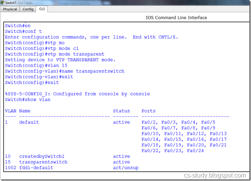Screen dimensions: 251x181
Task: Click the 'vtp mode transparent' command line
Action: point(55,54)
